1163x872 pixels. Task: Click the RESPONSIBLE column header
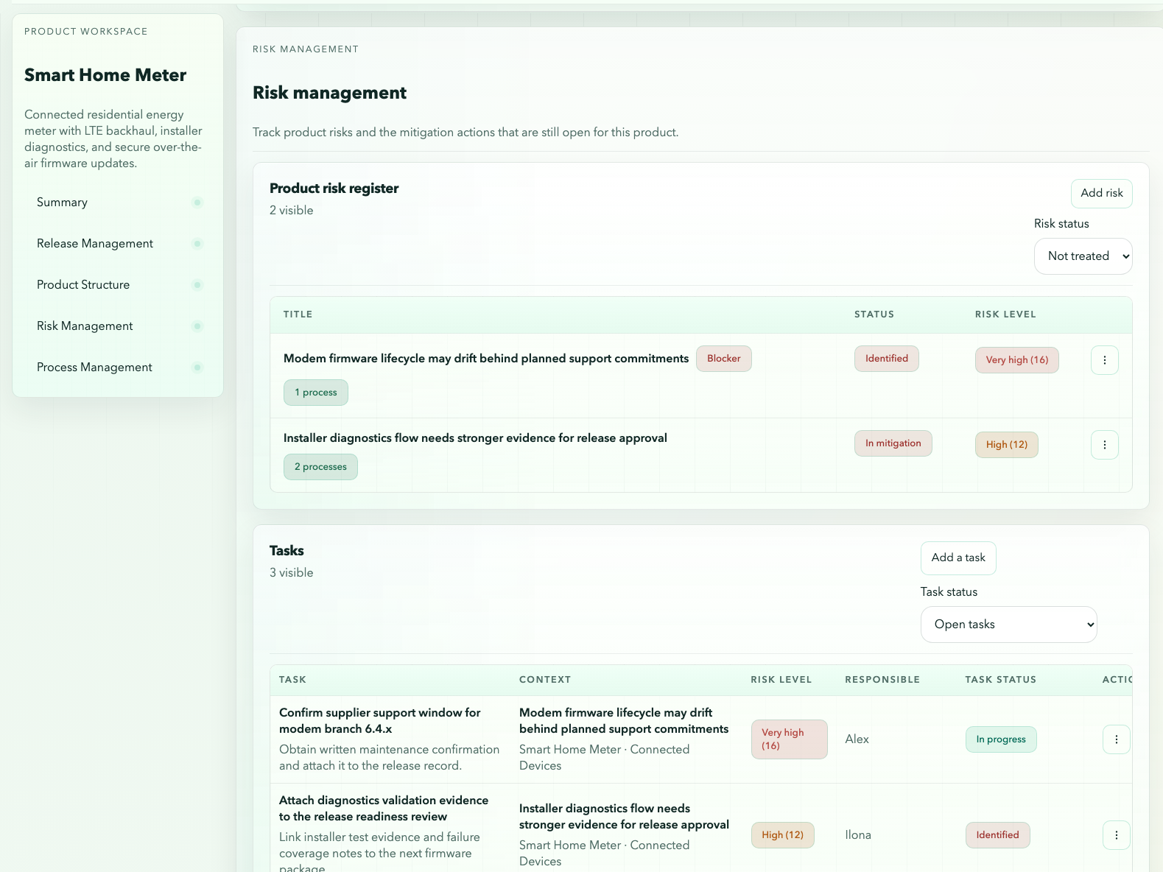pyautogui.click(x=882, y=680)
